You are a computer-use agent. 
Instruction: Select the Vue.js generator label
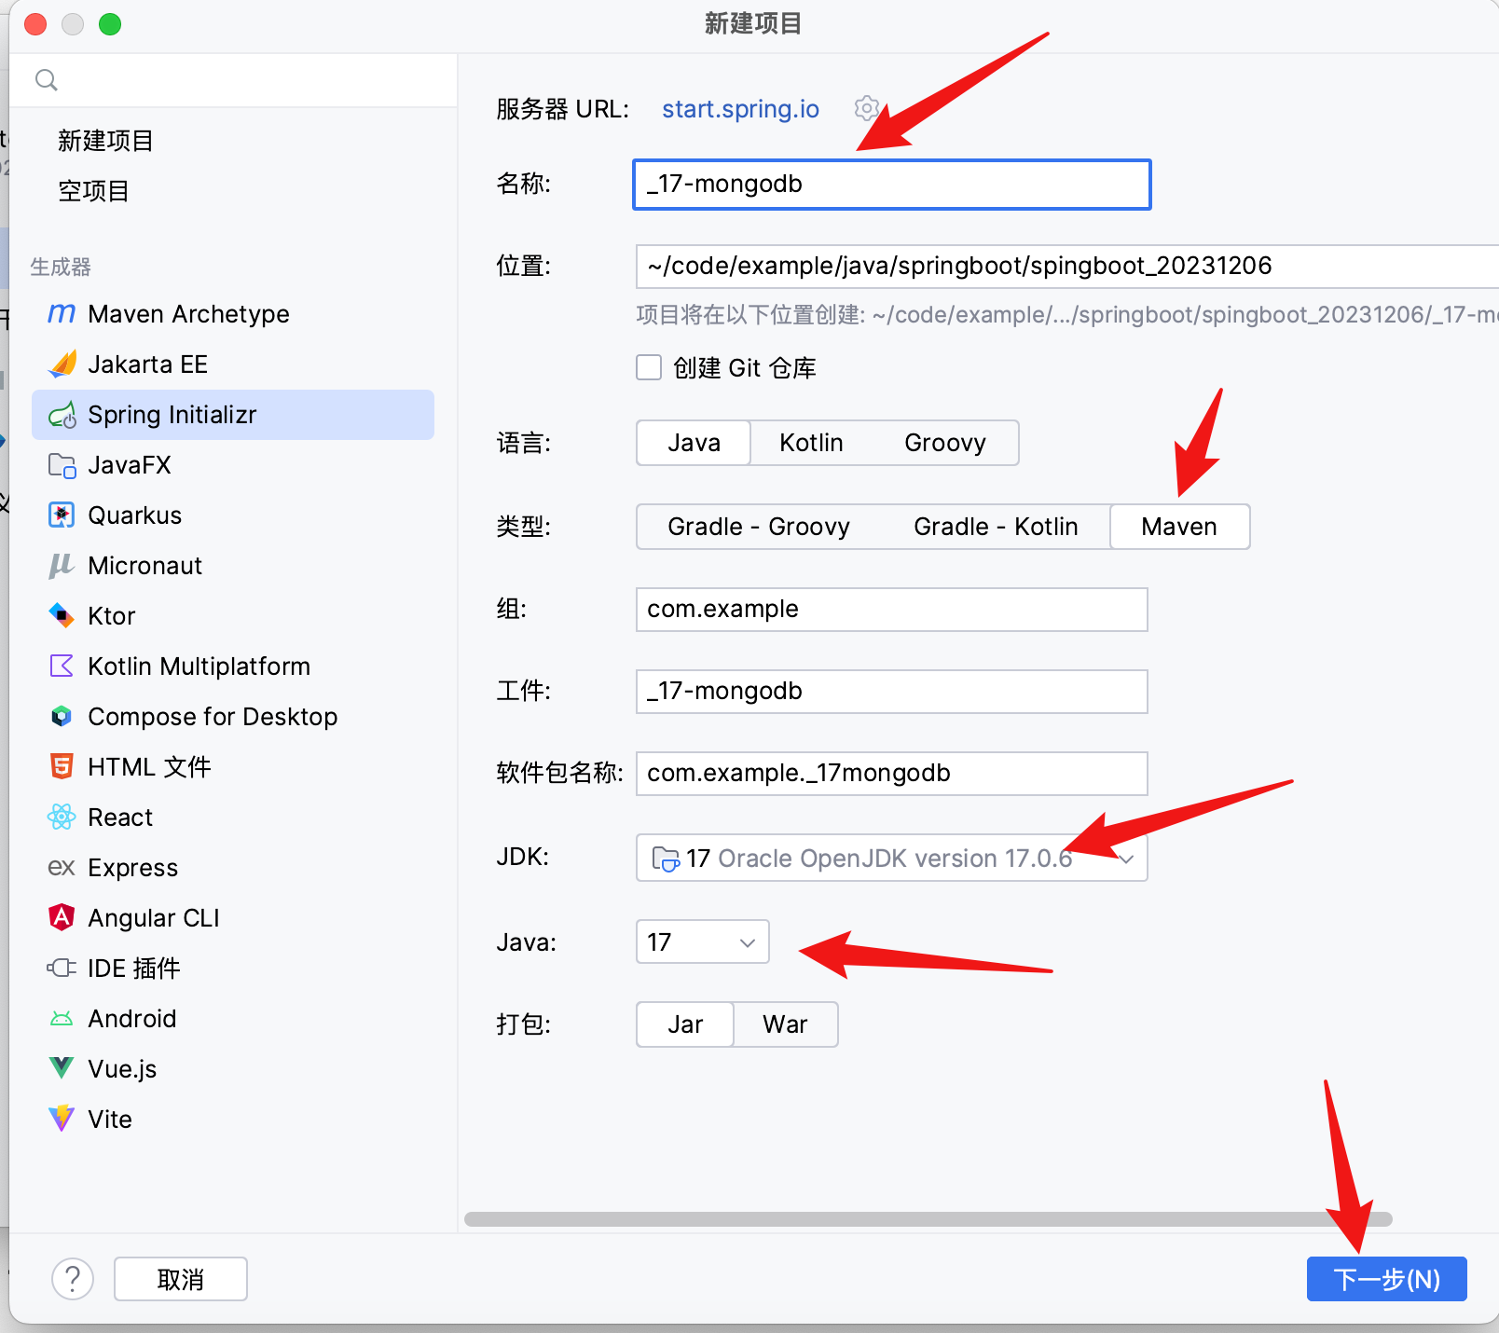122,1069
